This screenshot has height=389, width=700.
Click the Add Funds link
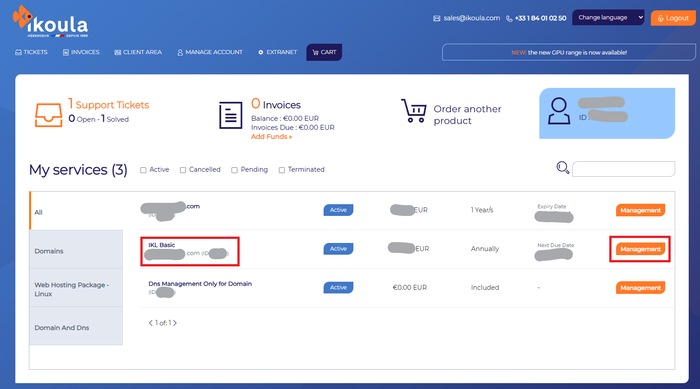pos(272,137)
